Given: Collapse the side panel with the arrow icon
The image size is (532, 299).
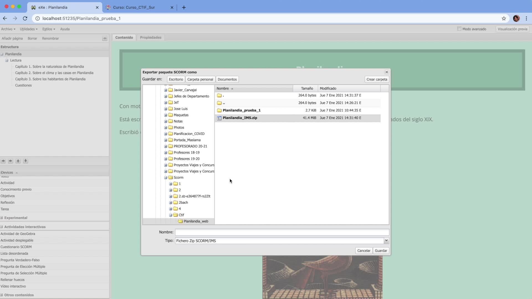Looking at the screenshot, I should [x=104, y=38].
